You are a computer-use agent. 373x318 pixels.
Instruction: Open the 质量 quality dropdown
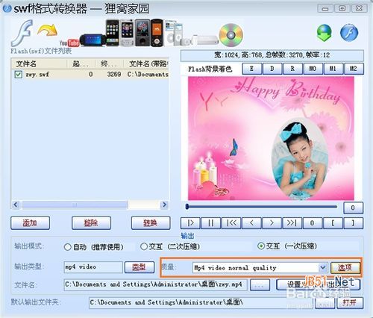323,268
